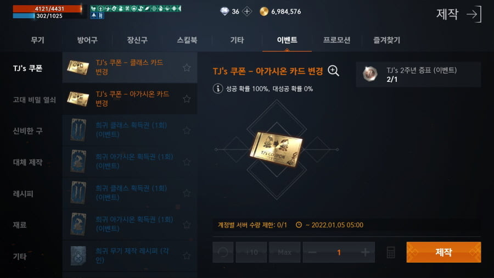Click the TJ's 2주년 증표 material icon
The image size is (494, 278).
click(370, 74)
